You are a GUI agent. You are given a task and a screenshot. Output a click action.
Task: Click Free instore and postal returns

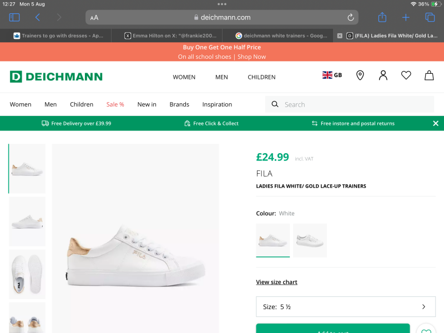[353, 123]
